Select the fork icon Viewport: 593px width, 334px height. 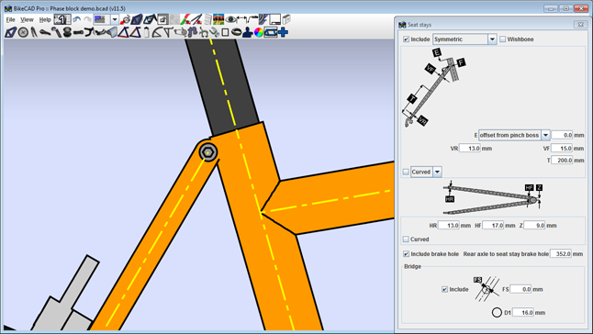[x=34, y=32]
